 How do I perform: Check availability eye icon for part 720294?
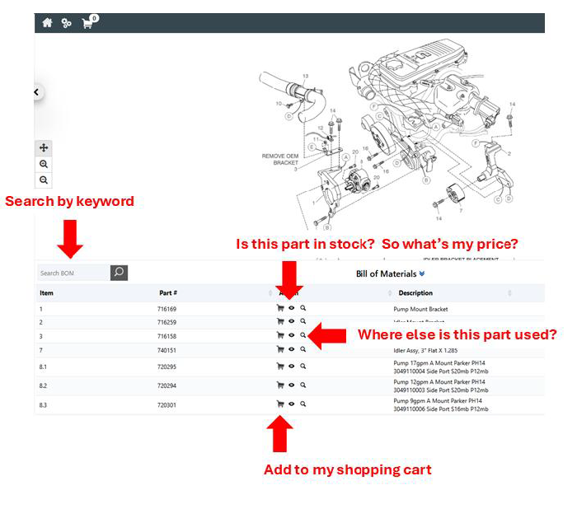(292, 385)
